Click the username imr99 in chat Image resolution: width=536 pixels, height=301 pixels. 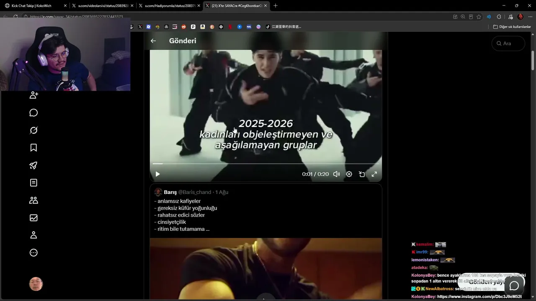pos(422,252)
